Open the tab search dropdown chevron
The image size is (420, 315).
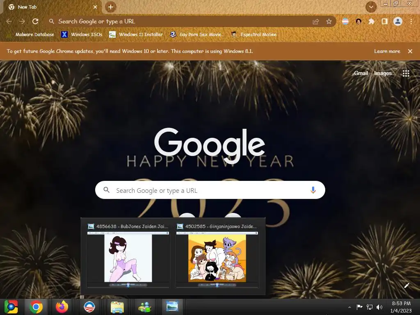(371, 7)
